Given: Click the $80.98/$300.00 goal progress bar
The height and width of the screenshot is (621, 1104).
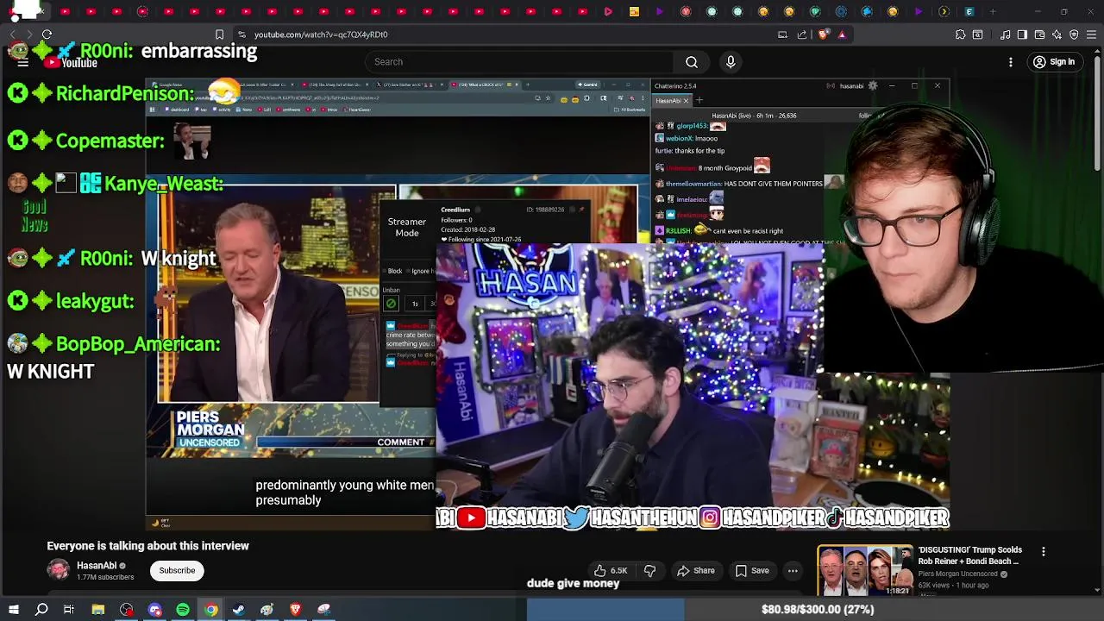Looking at the screenshot, I should tap(816, 610).
